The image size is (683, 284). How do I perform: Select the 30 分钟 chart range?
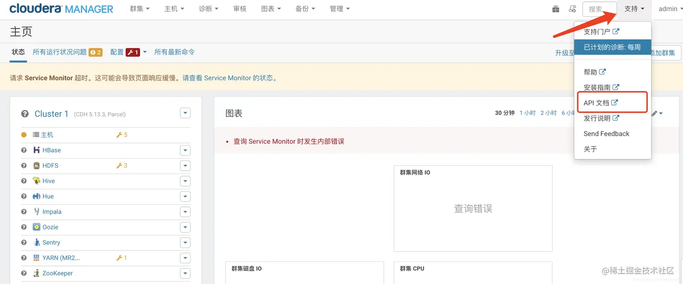[505, 113]
